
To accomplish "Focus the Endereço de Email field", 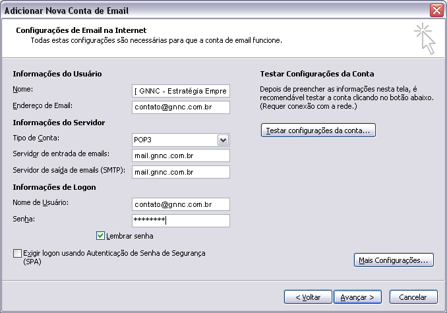I will click(x=181, y=107).
